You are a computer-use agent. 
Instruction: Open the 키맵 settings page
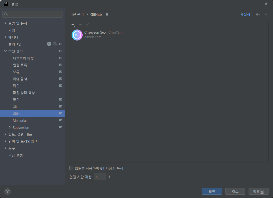pyautogui.click(x=12, y=30)
